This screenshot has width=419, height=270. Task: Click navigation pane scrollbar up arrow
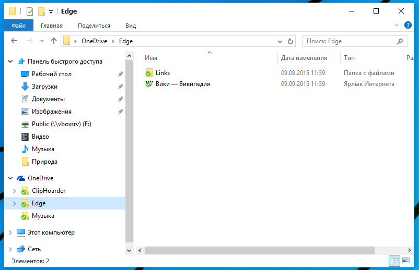(130, 56)
